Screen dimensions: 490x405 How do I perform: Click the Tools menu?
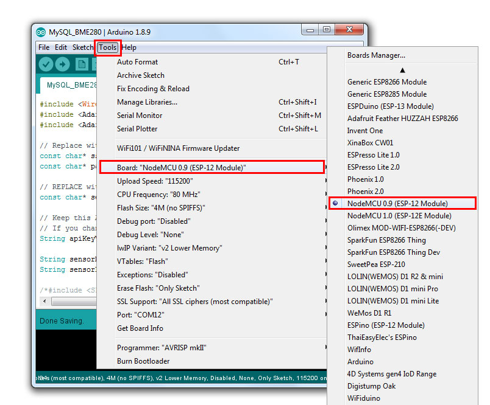[x=108, y=47]
